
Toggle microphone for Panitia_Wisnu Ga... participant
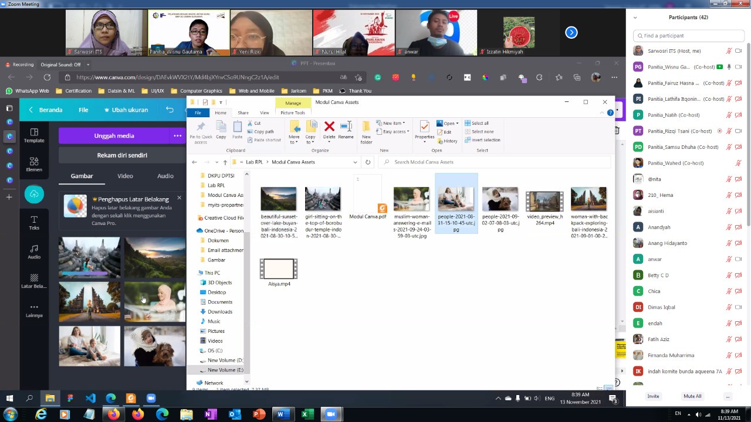pyautogui.click(x=729, y=67)
